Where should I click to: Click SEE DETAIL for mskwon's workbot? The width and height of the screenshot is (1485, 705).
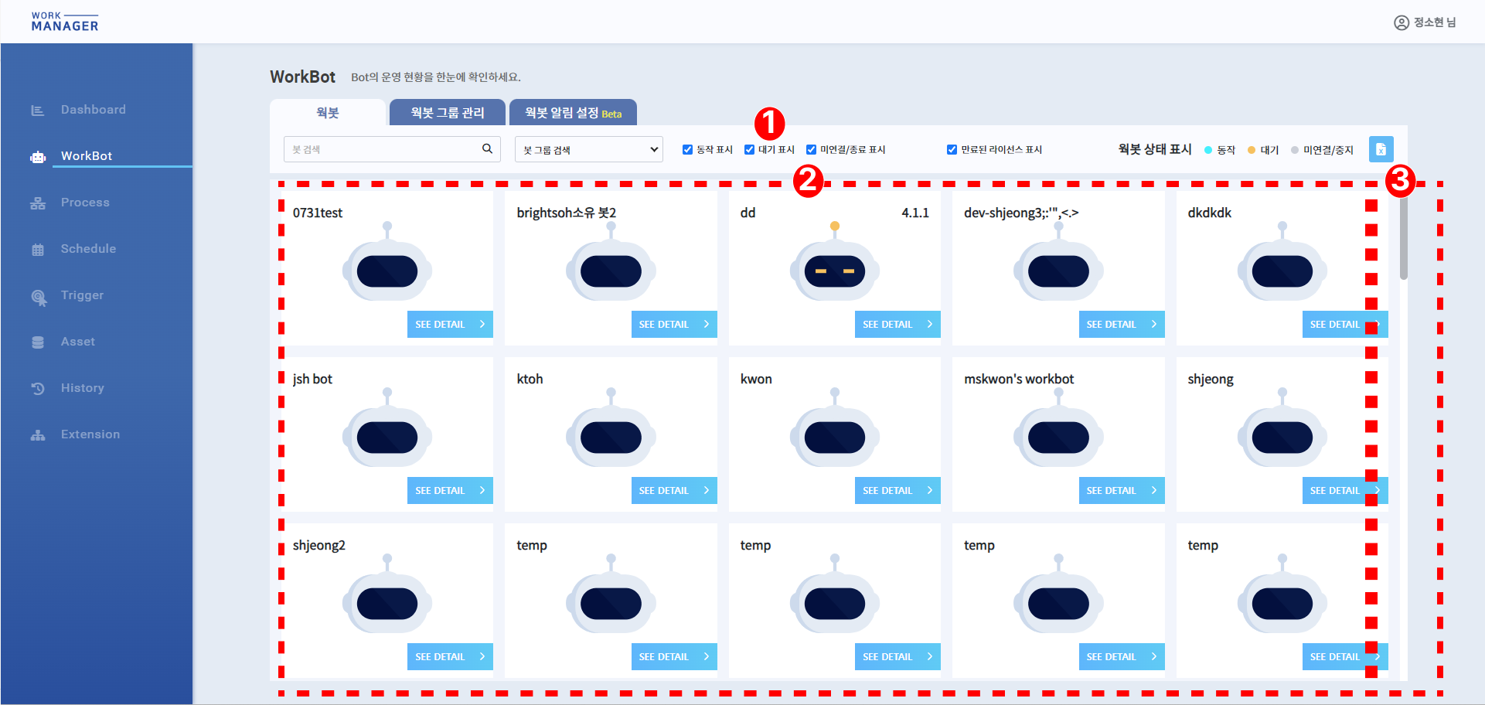pyautogui.click(x=1122, y=490)
